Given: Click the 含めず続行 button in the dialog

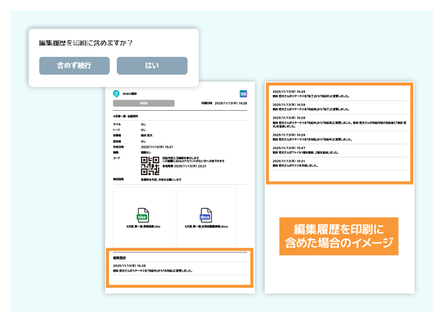Looking at the screenshot, I should [74, 65].
